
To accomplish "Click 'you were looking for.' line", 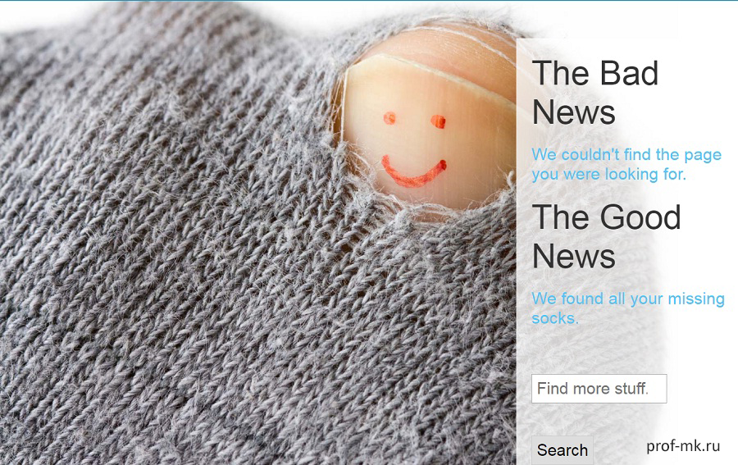I will [x=609, y=174].
